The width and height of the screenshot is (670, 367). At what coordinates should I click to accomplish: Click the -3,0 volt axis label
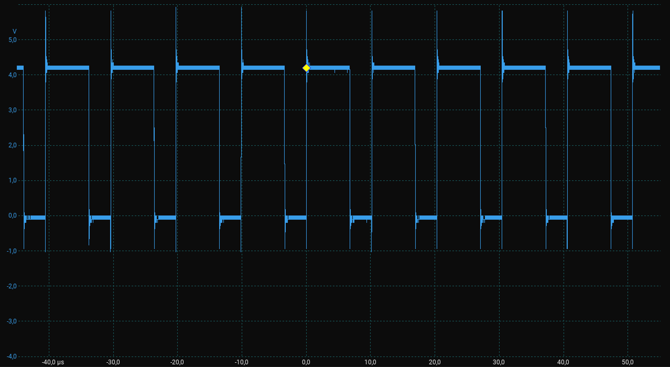(x=12, y=321)
